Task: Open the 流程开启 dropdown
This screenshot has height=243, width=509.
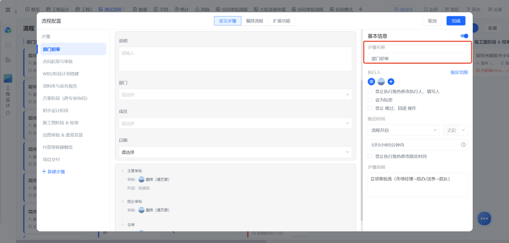Action: [403, 130]
